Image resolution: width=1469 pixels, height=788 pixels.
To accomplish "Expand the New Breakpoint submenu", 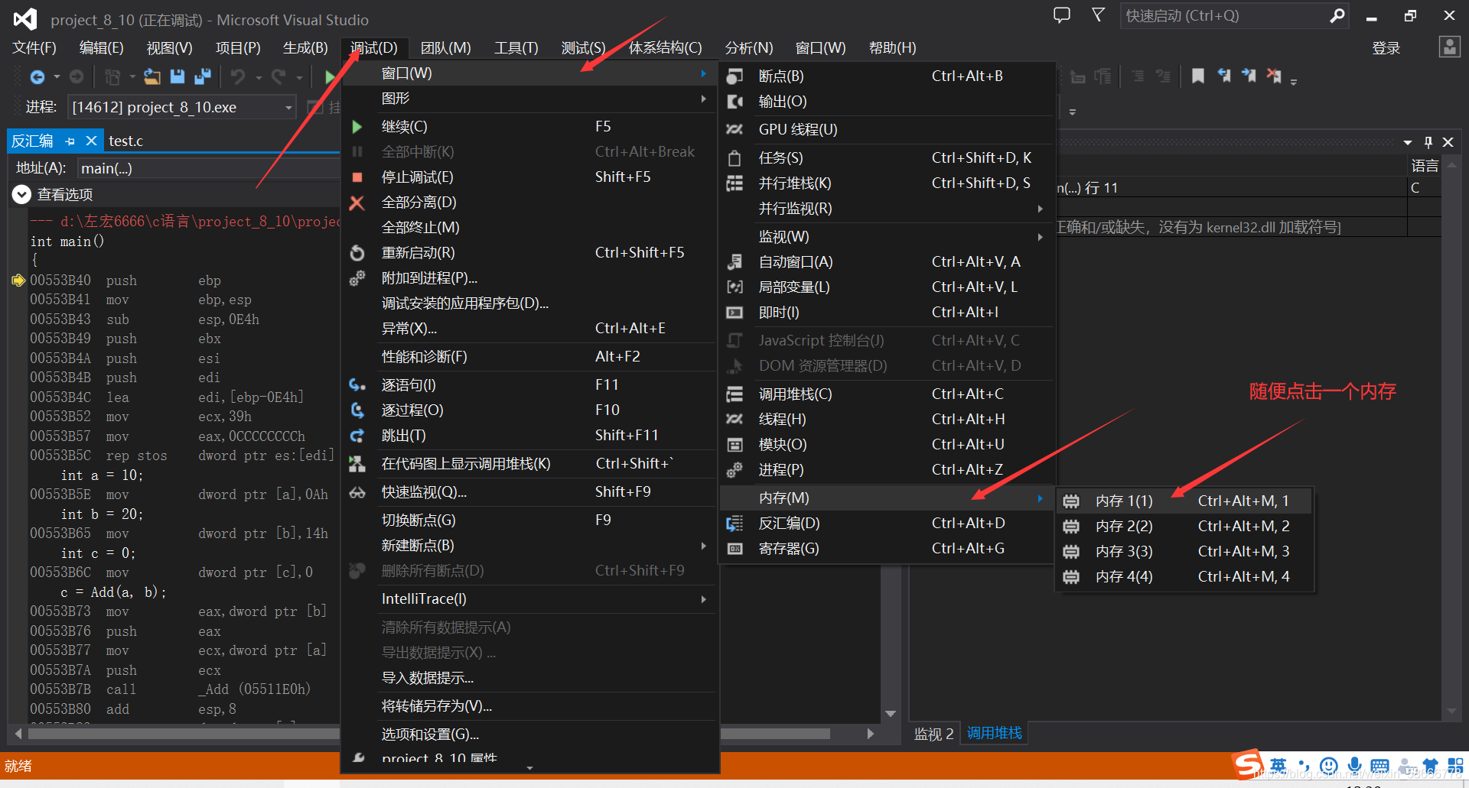I will 529,545.
